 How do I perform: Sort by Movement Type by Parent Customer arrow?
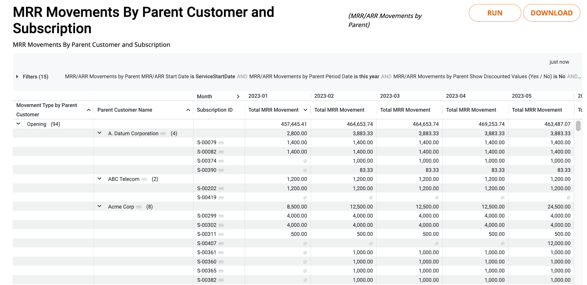point(89,110)
